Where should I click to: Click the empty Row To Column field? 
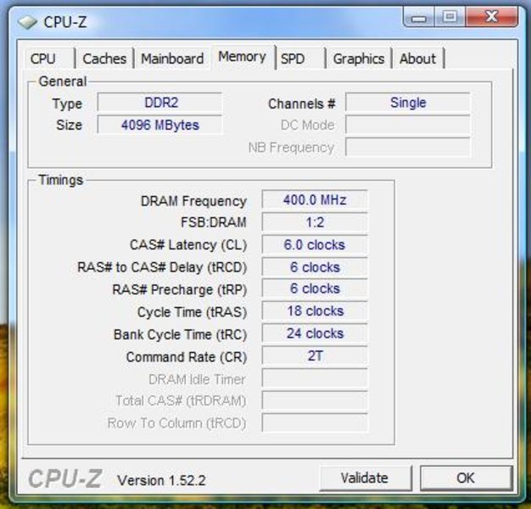(x=315, y=422)
